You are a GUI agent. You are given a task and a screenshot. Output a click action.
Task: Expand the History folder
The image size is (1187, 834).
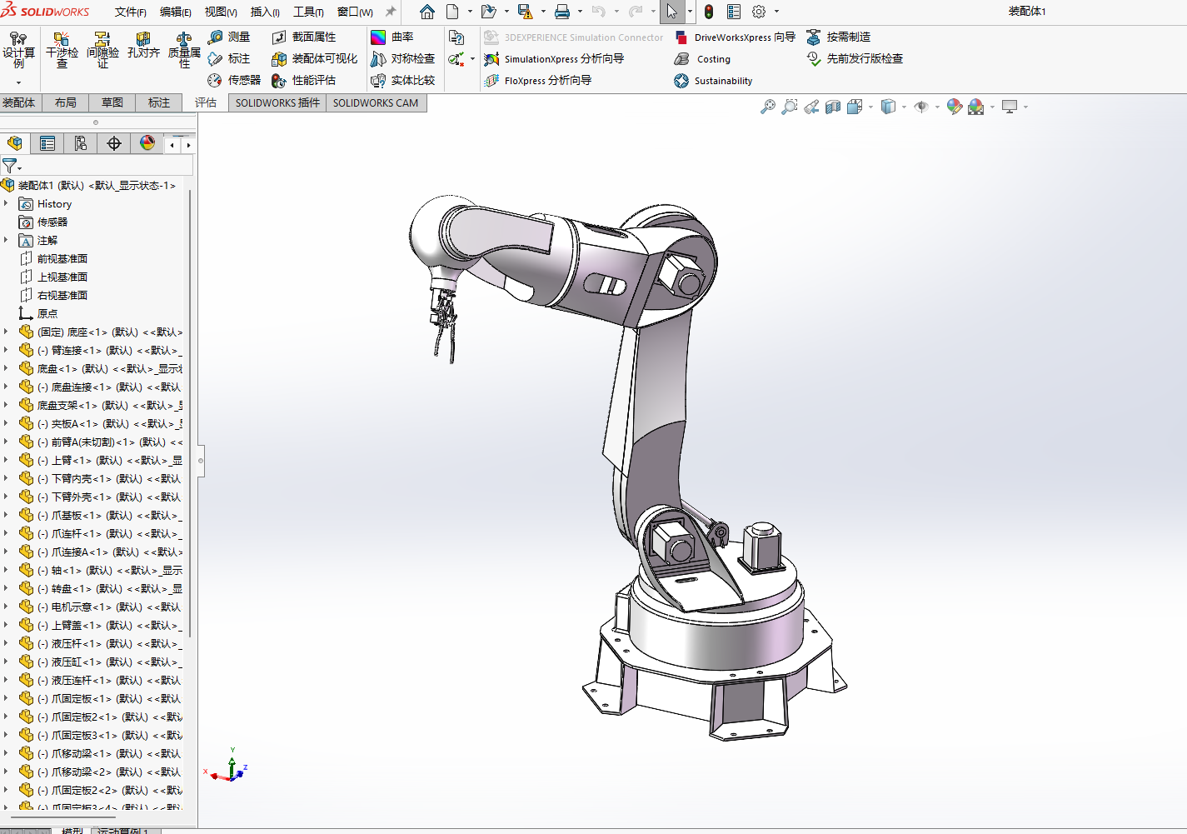(6, 203)
